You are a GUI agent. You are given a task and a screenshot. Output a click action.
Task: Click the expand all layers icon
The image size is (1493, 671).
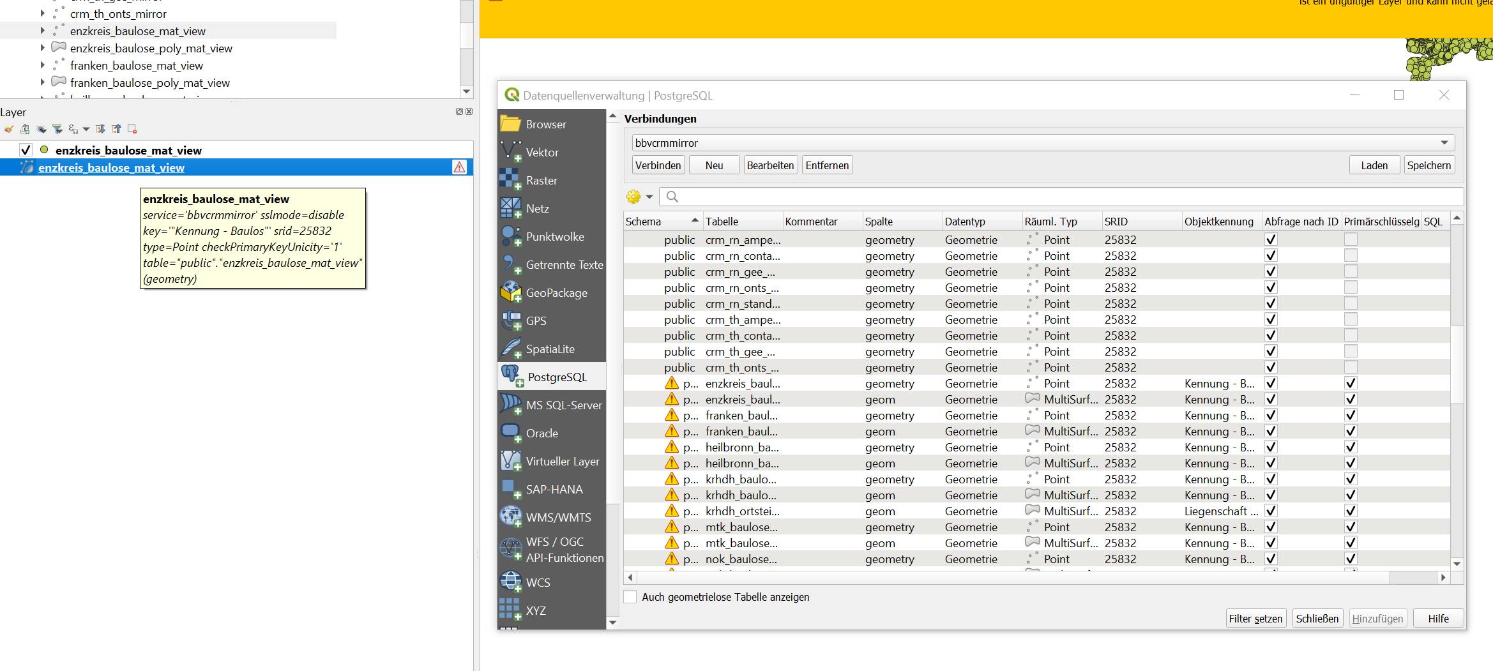click(x=101, y=129)
